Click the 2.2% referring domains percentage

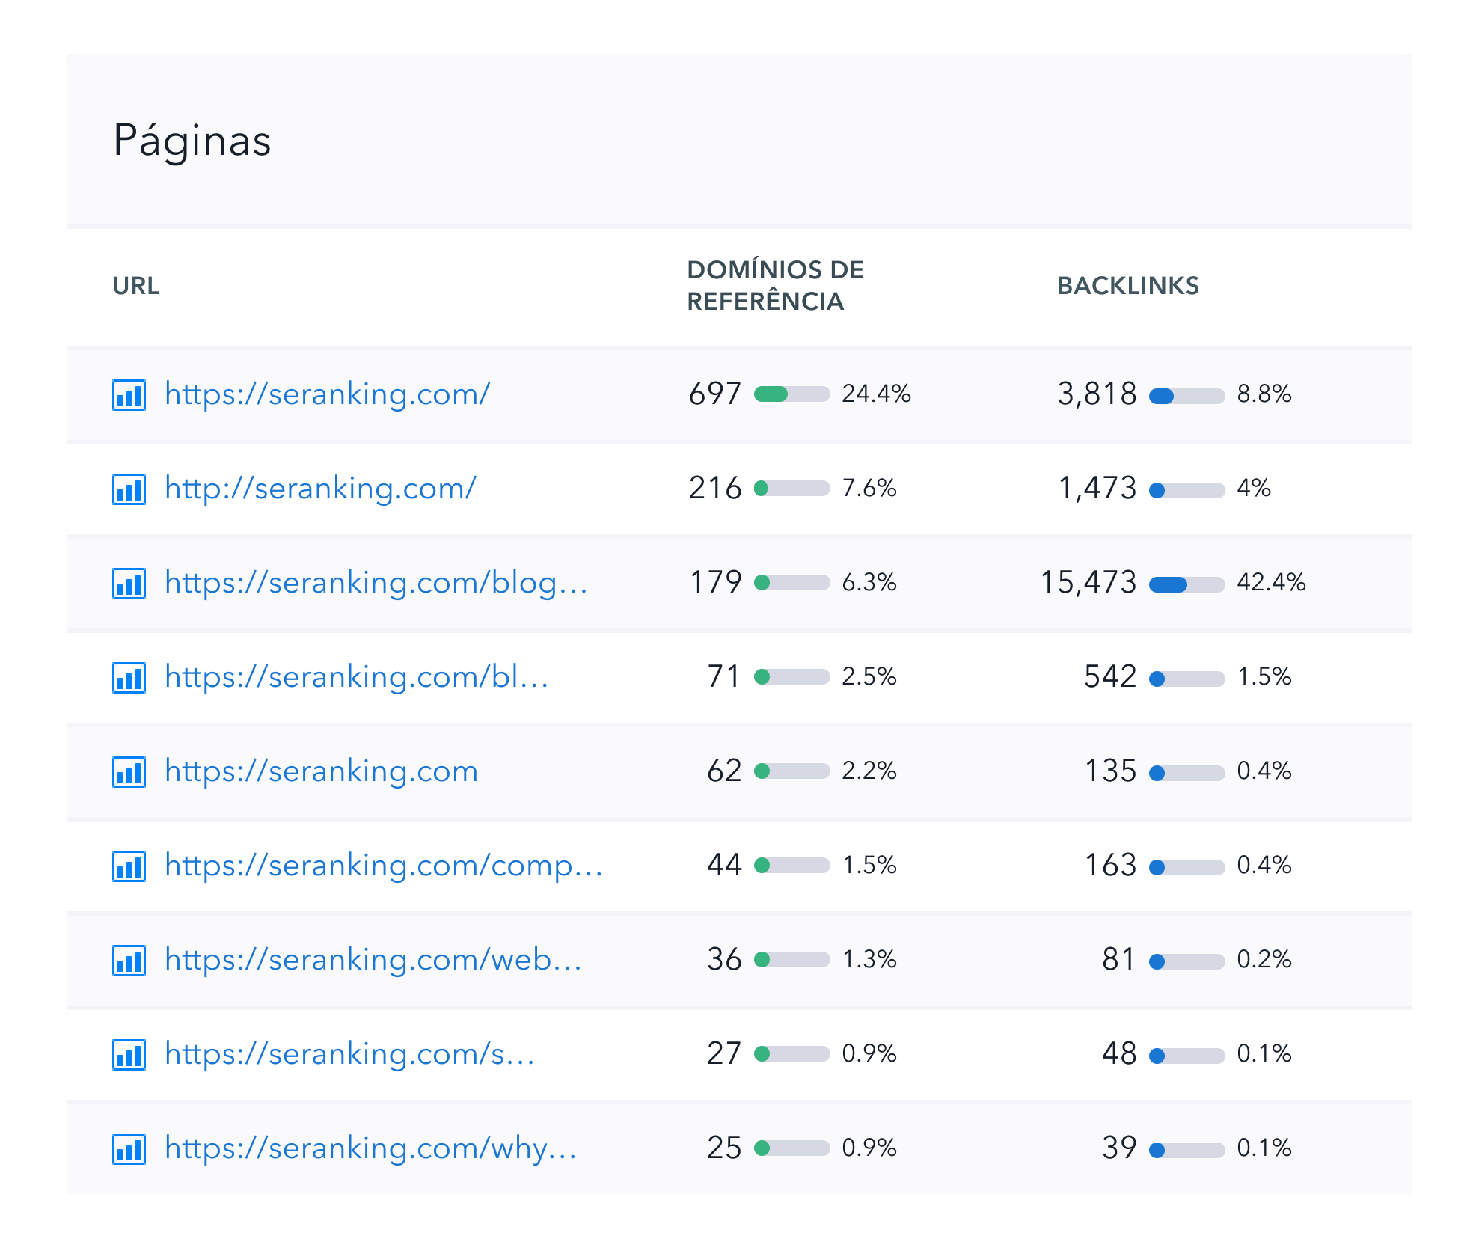point(869,771)
